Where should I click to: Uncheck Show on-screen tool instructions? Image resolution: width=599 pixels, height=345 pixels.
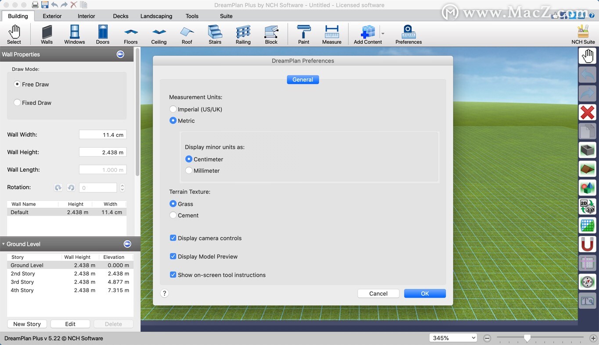(173, 275)
